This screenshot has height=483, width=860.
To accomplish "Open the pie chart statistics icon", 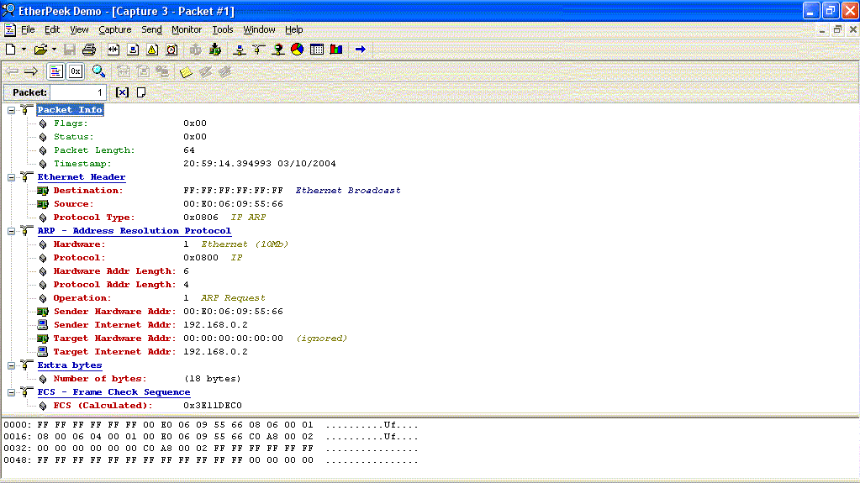I will (x=298, y=50).
